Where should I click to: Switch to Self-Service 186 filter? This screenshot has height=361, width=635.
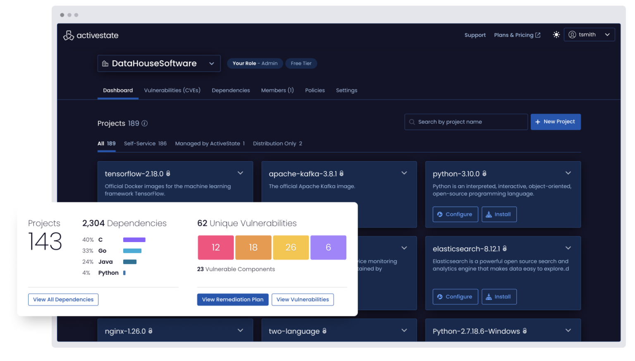(145, 143)
